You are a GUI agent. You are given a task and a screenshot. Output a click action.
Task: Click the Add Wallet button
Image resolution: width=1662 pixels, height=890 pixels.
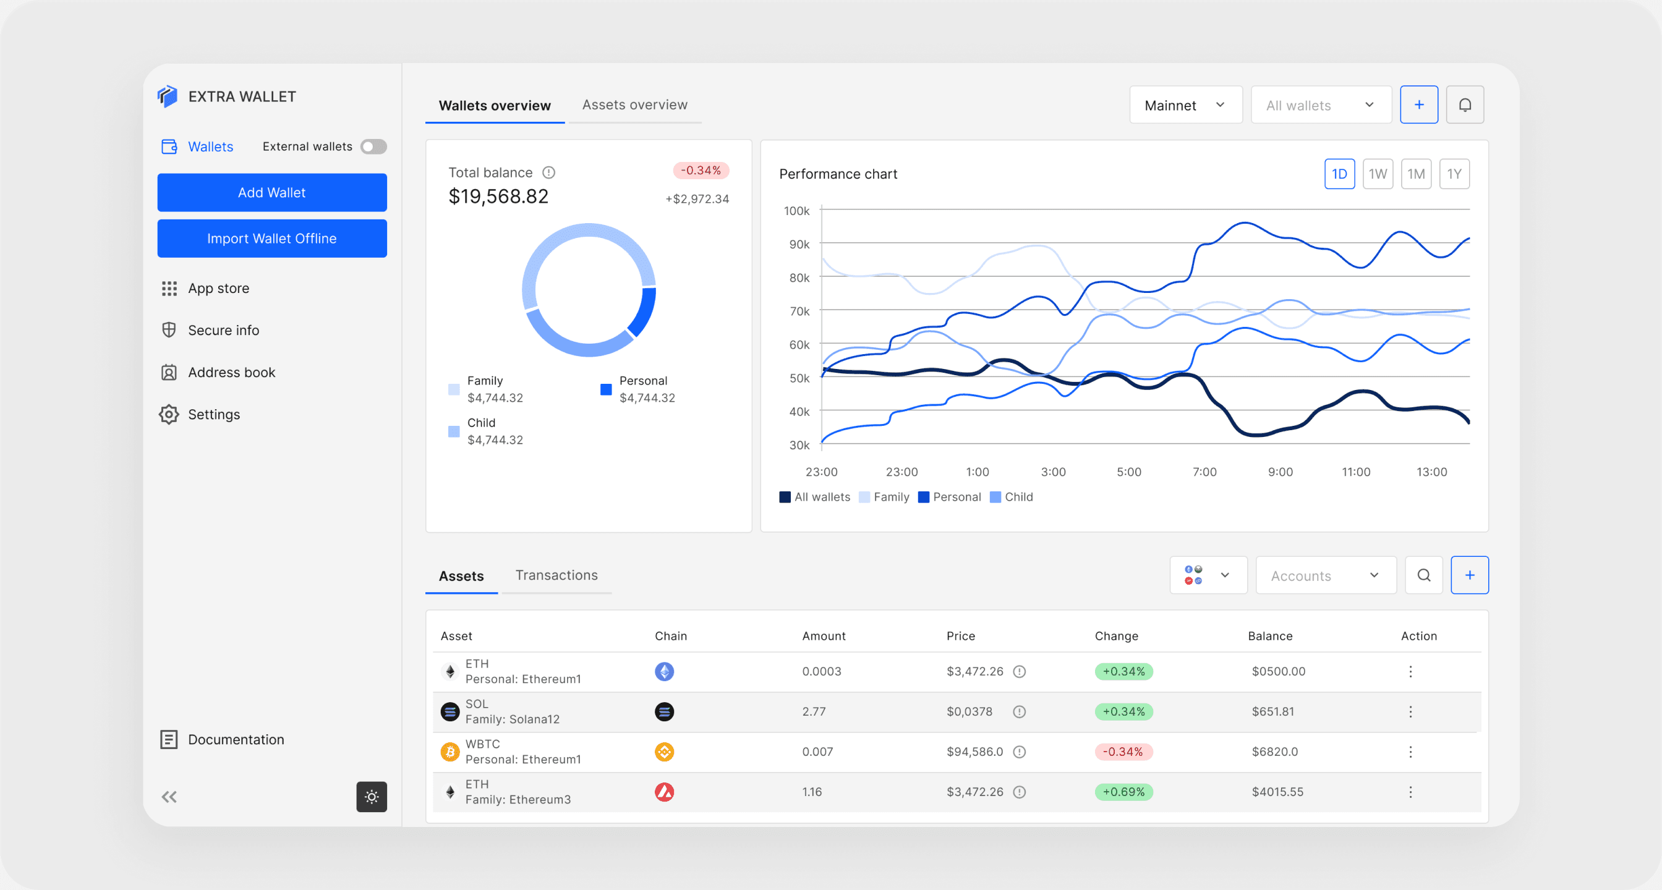coord(271,192)
